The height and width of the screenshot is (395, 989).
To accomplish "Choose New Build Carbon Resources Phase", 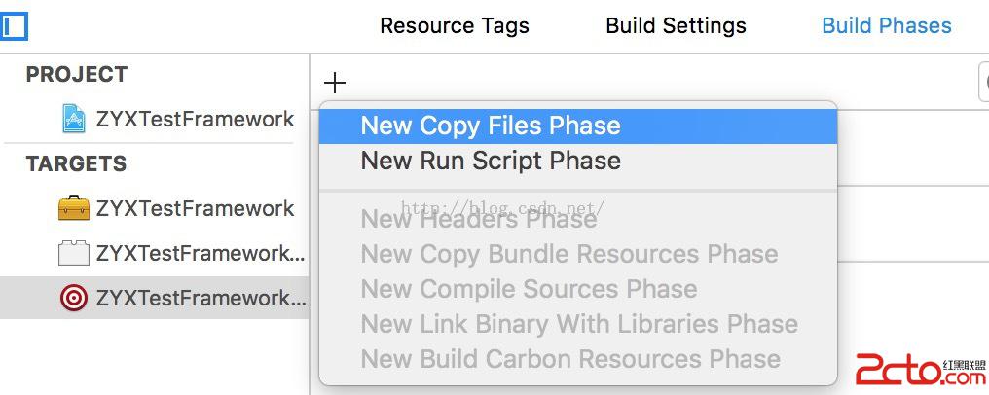I will (570, 359).
